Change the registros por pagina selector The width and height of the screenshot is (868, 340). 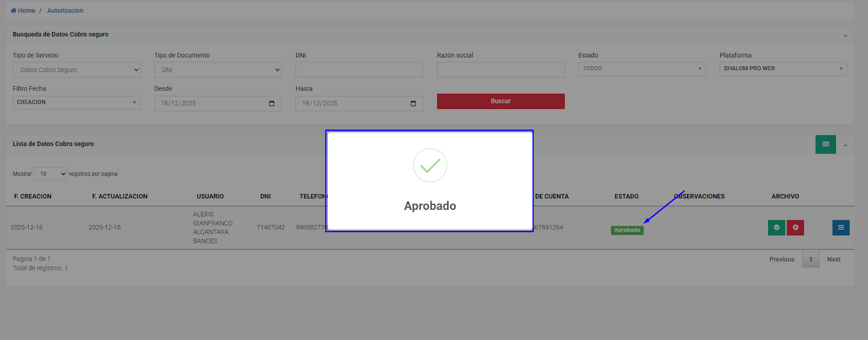[50, 174]
